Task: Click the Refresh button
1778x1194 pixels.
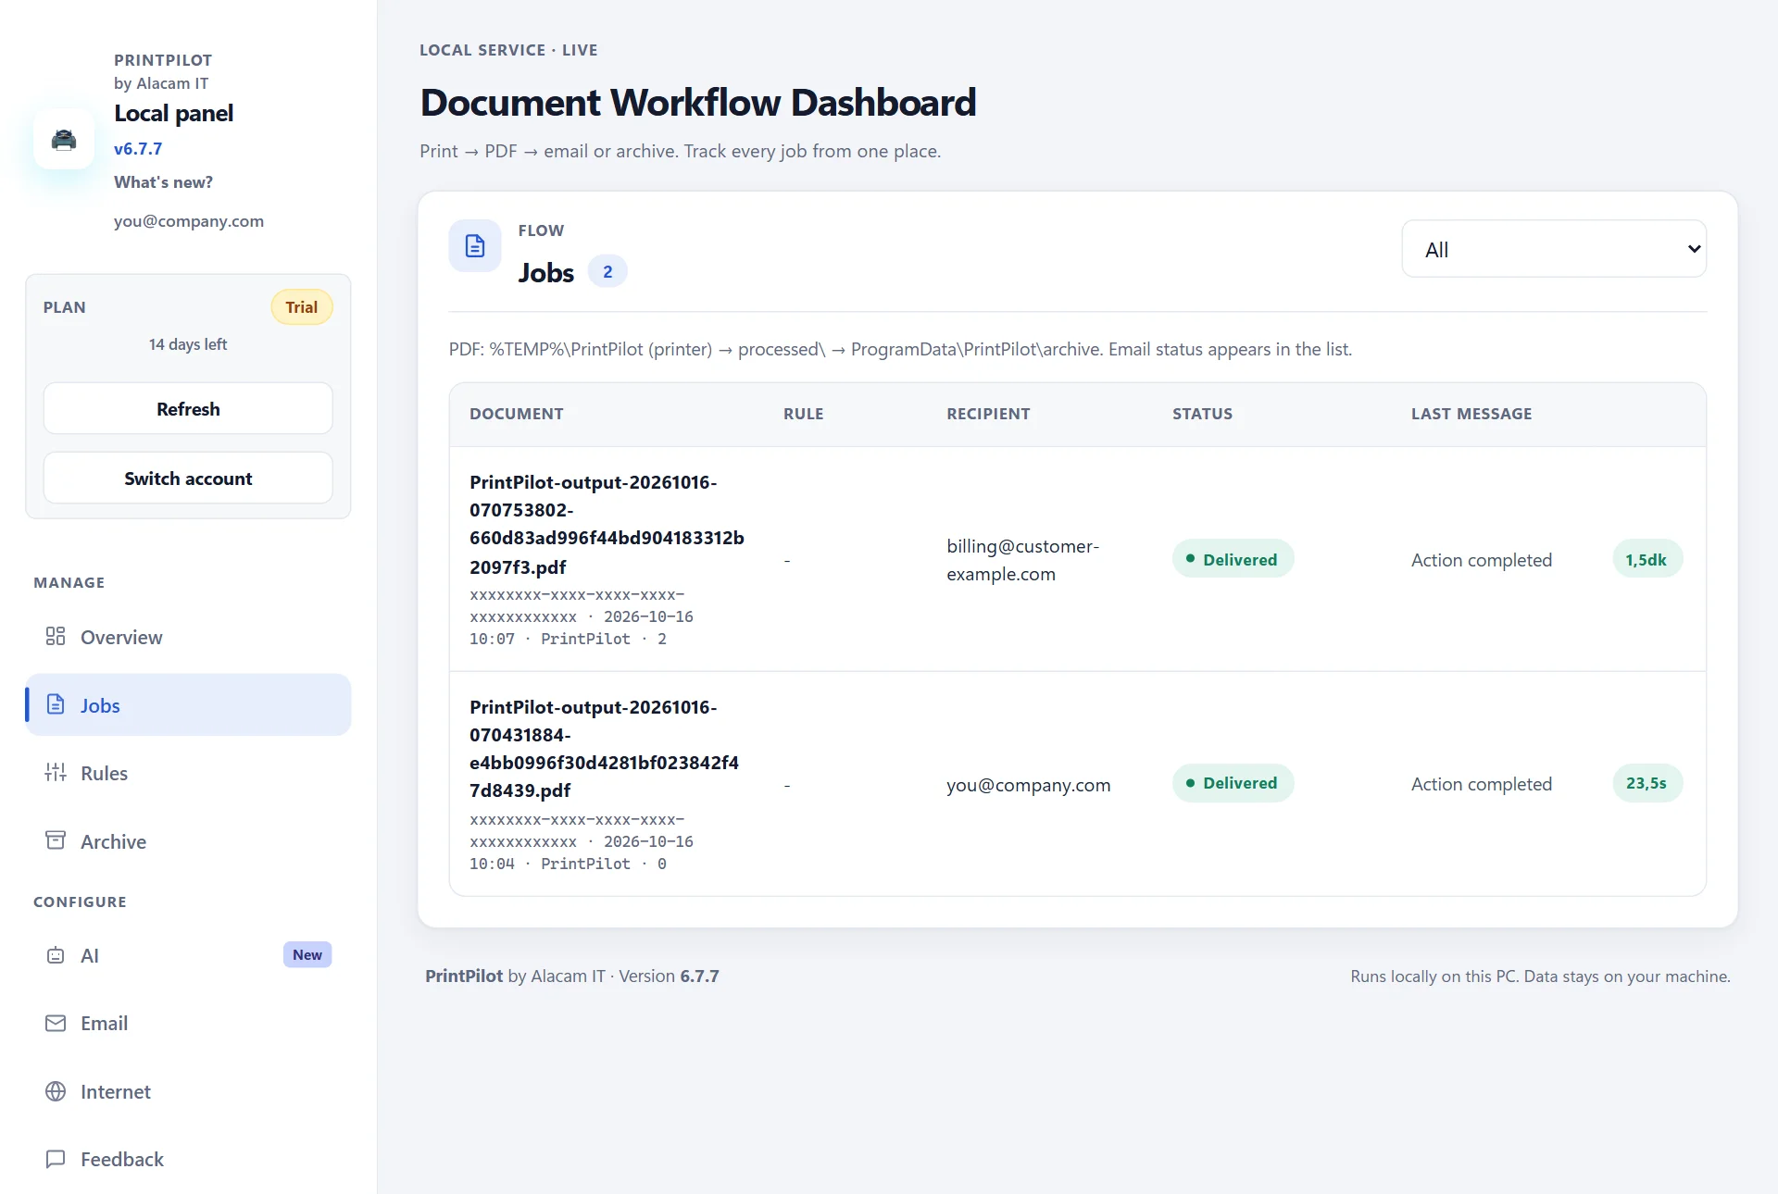Action: pos(188,409)
